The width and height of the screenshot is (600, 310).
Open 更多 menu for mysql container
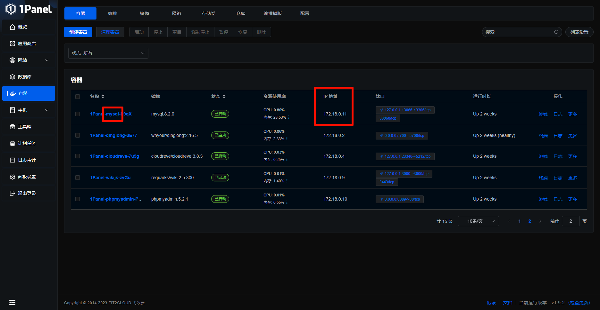[x=573, y=114]
